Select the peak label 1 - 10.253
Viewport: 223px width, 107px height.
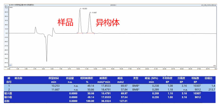tap(84, 9)
